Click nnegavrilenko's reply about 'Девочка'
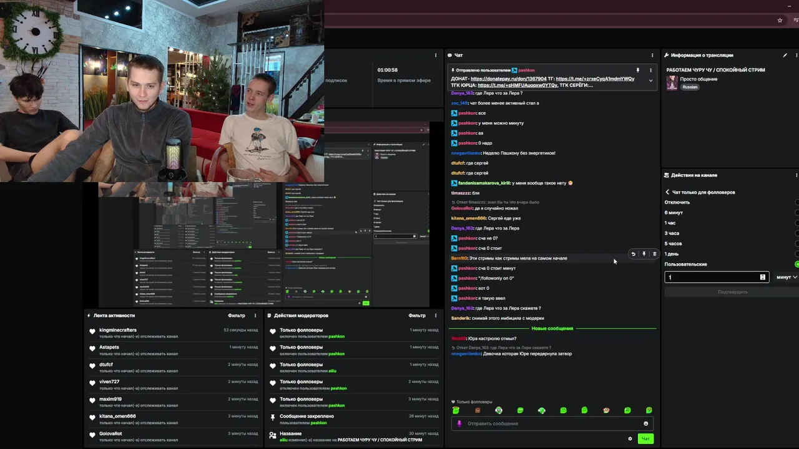The height and width of the screenshot is (449, 799). (x=511, y=354)
